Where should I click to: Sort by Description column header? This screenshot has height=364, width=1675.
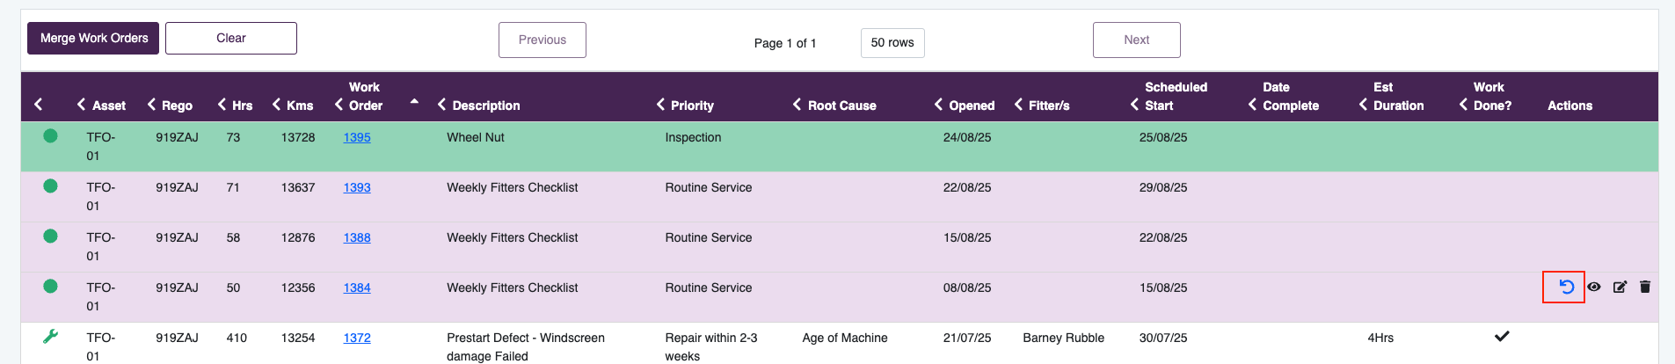[486, 106]
